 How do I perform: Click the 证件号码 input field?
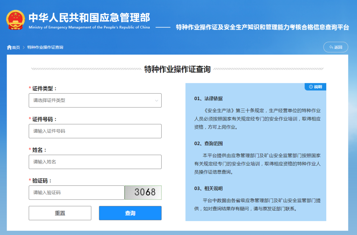coord(95,131)
